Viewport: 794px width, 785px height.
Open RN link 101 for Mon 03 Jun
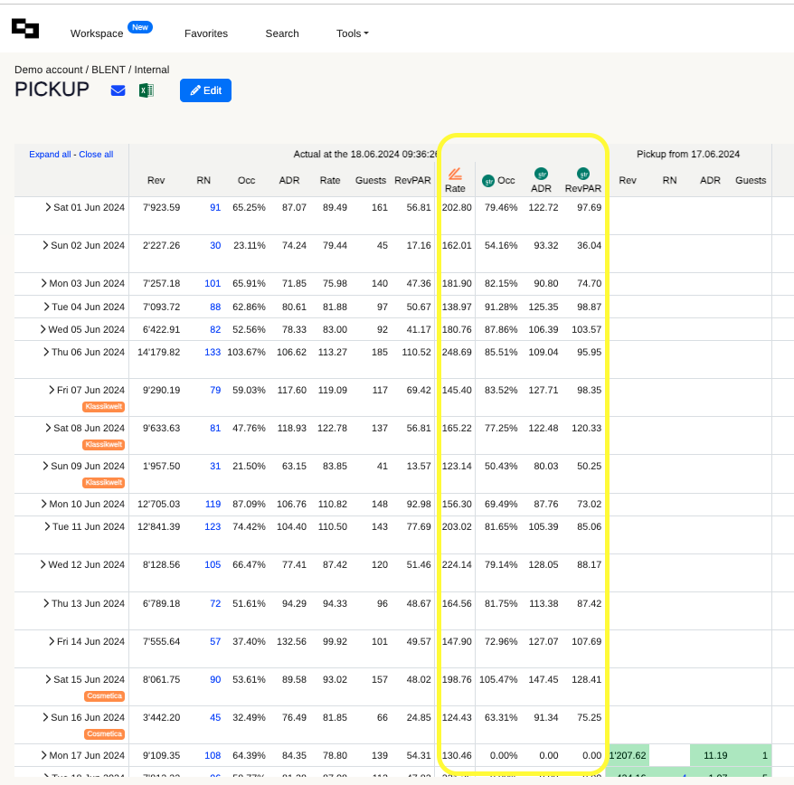pyautogui.click(x=213, y=283)
